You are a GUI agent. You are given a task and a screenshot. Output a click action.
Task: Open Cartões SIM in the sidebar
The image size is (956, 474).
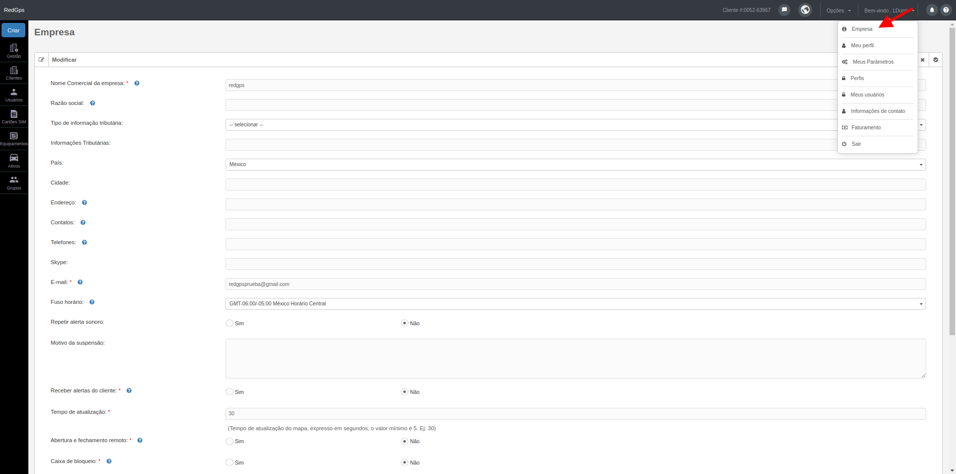coord(14,117)
